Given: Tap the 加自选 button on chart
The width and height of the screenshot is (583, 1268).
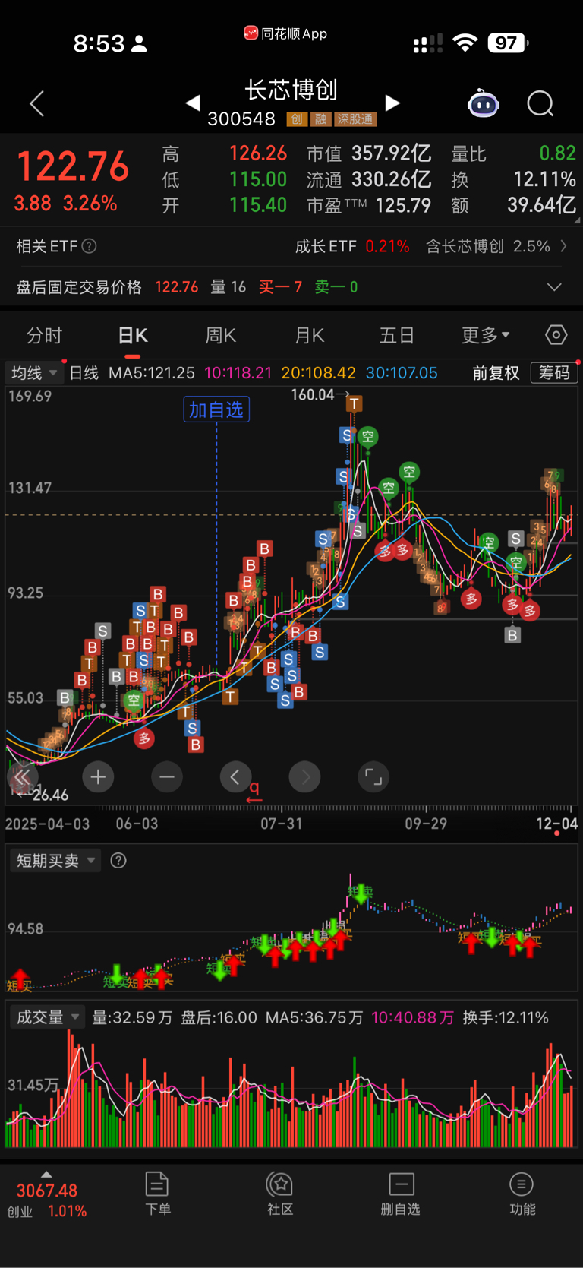Looking at the screenshot, I should click(216, 409).
